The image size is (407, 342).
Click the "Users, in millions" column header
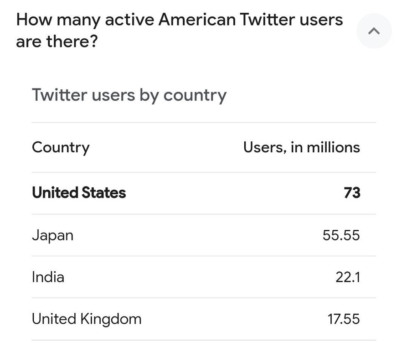301,147
